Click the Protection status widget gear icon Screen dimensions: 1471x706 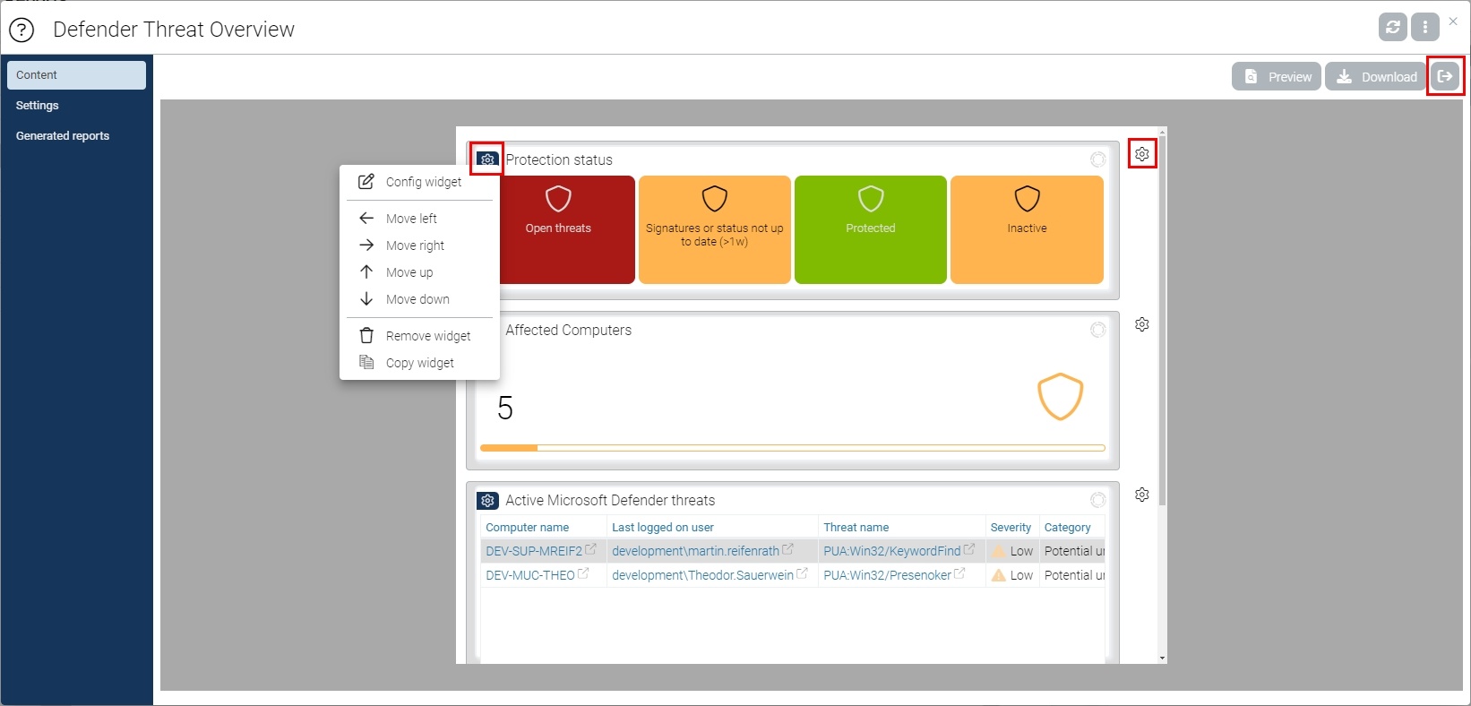[487, 159]
